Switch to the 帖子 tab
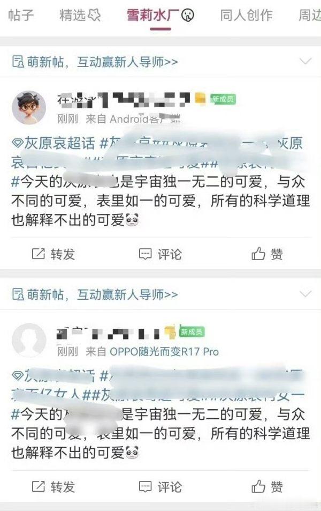The width and height of the screenshot is (321, 511). [x=21, y=15]
